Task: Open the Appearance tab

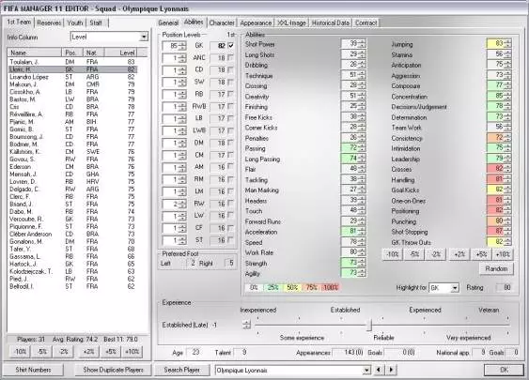Action: coord(256,23)
